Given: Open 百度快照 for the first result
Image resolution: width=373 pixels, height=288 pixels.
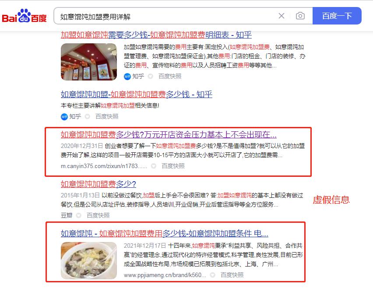Looking at the screenshot, I should pyautogui.click(x=170, y=76).
